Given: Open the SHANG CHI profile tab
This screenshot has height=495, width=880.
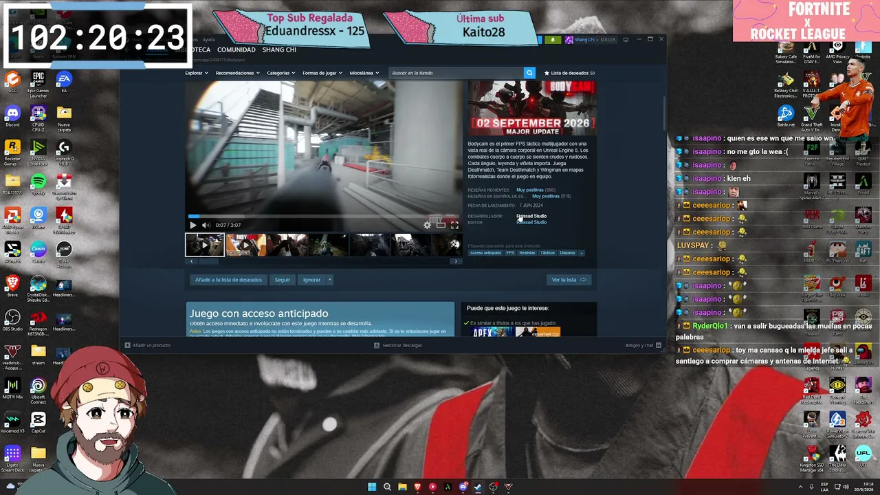Looking at the screenshot, I should coord(279,50).
